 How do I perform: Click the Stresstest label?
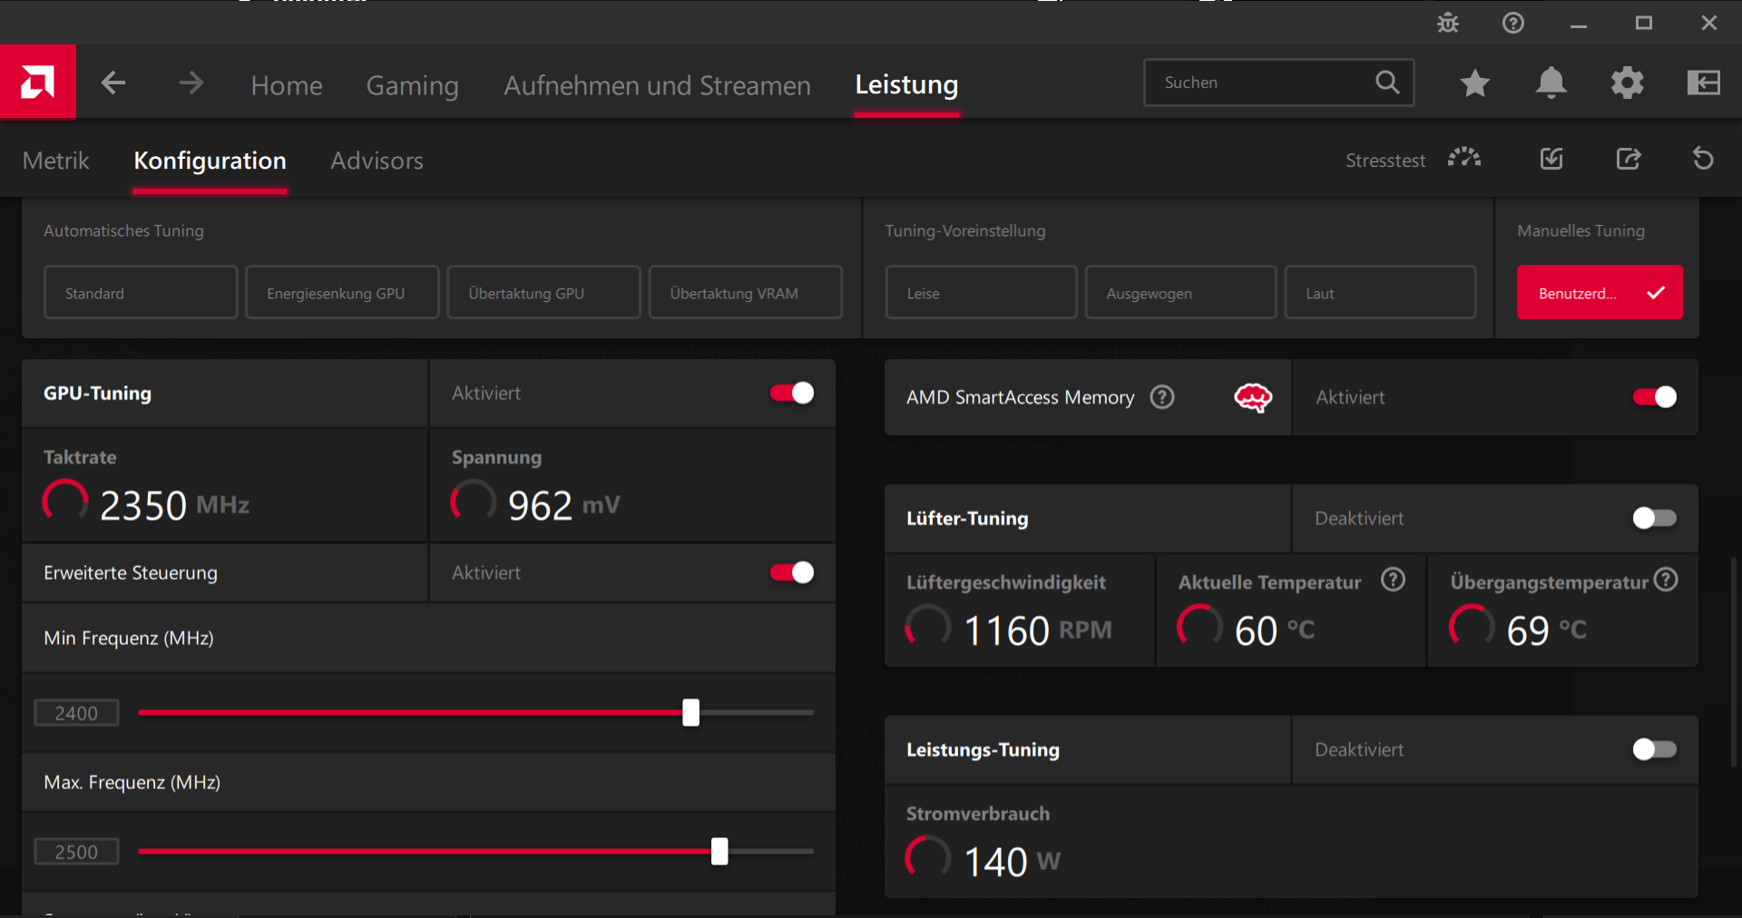click(x=1385, y=161)
